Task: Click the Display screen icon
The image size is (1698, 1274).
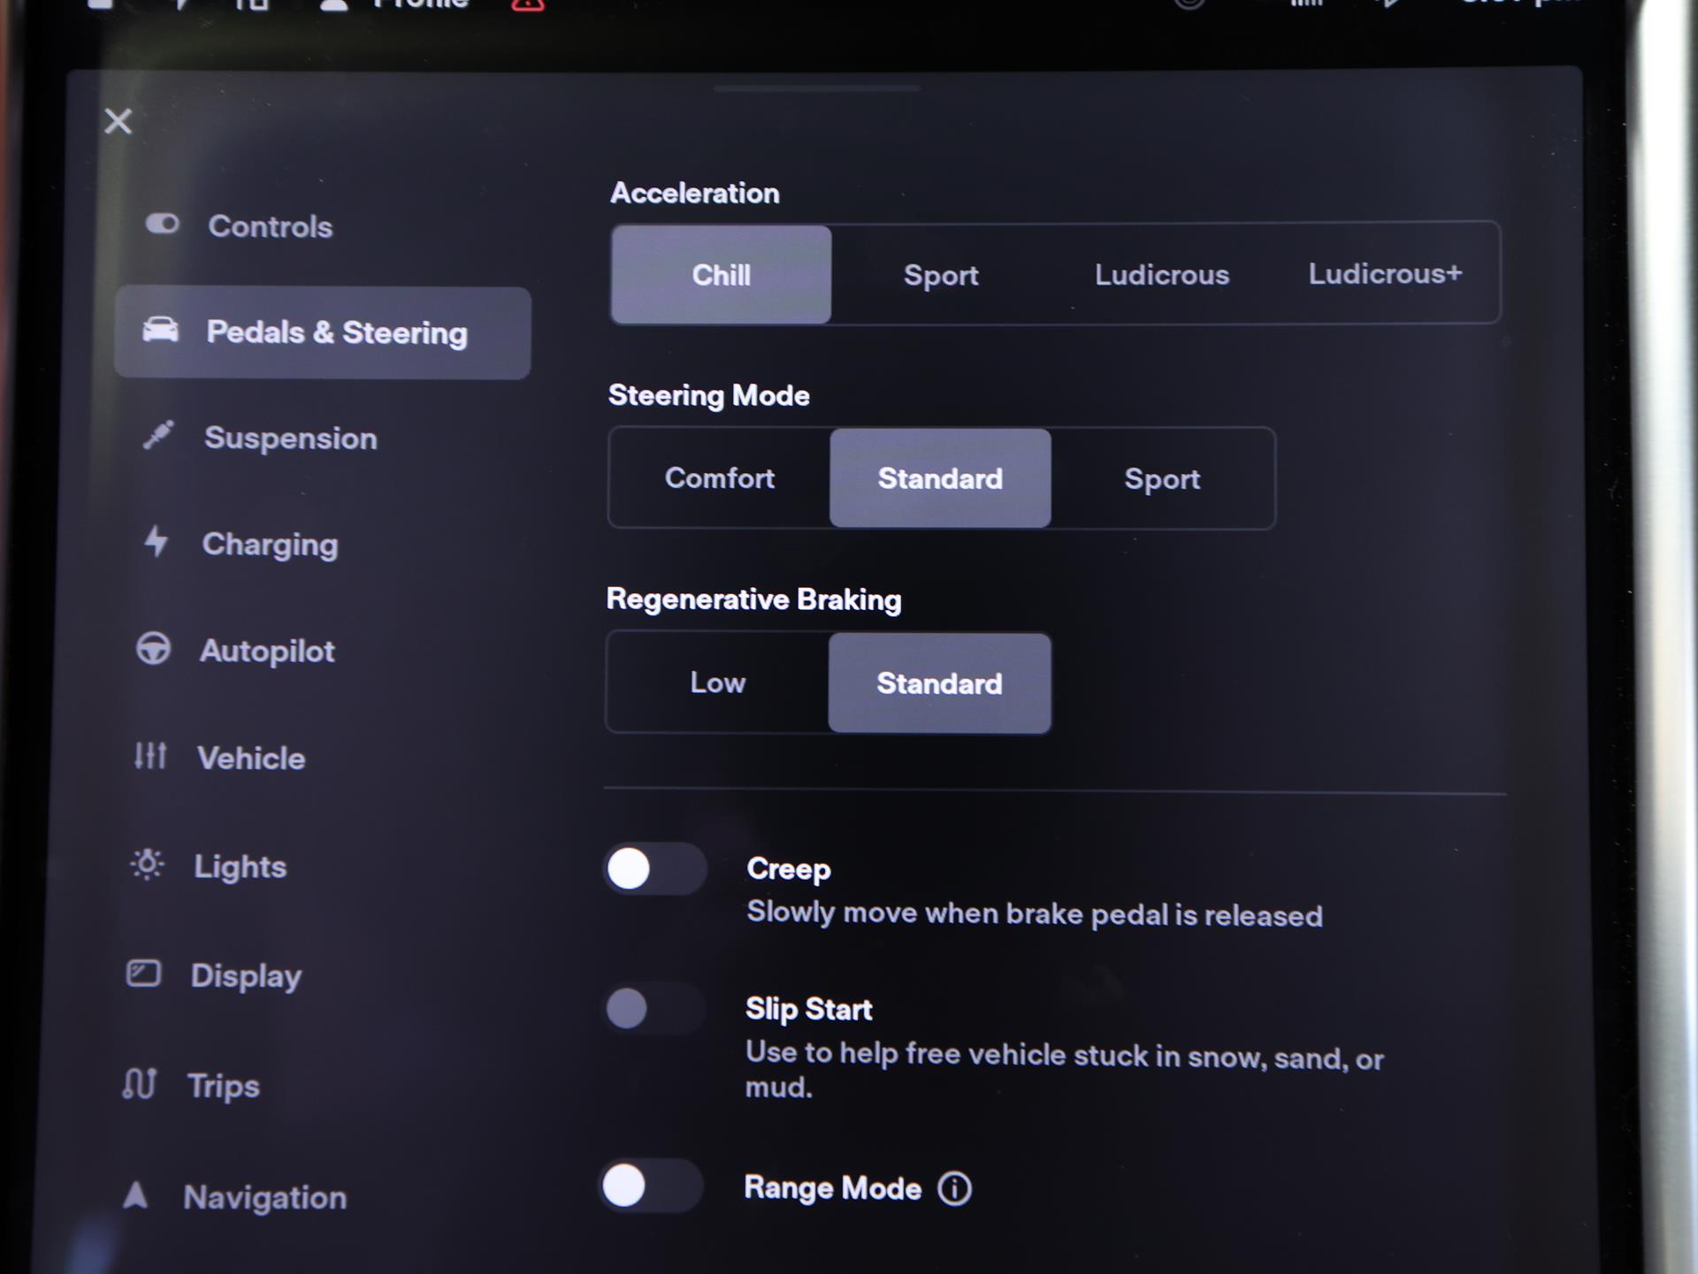Action: point(143,973)
